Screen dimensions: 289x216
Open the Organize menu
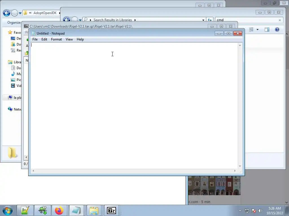pos(14,22)
